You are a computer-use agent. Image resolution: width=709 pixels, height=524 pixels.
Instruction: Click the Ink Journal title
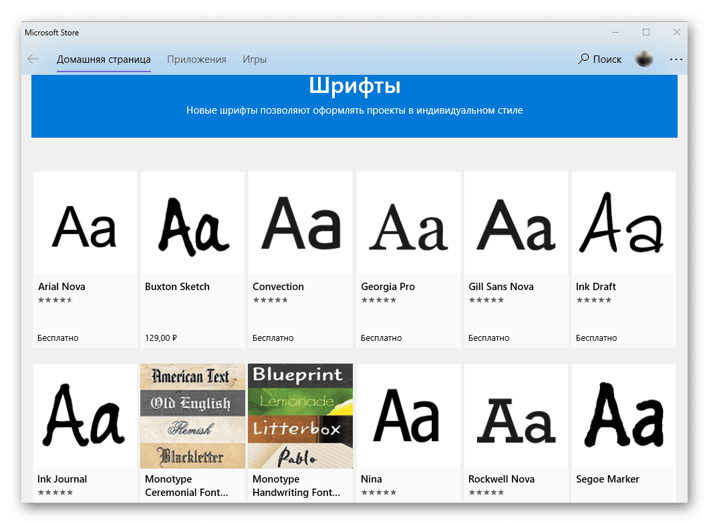[62, 479]
